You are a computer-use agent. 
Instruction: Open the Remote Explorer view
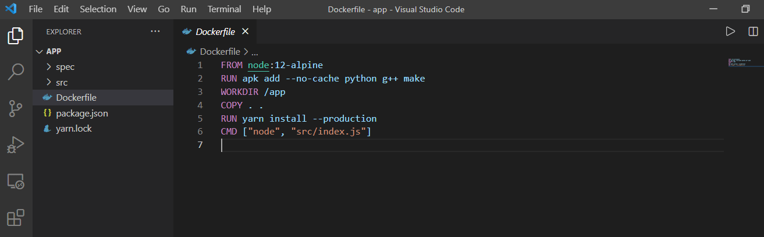coord(16,181)
